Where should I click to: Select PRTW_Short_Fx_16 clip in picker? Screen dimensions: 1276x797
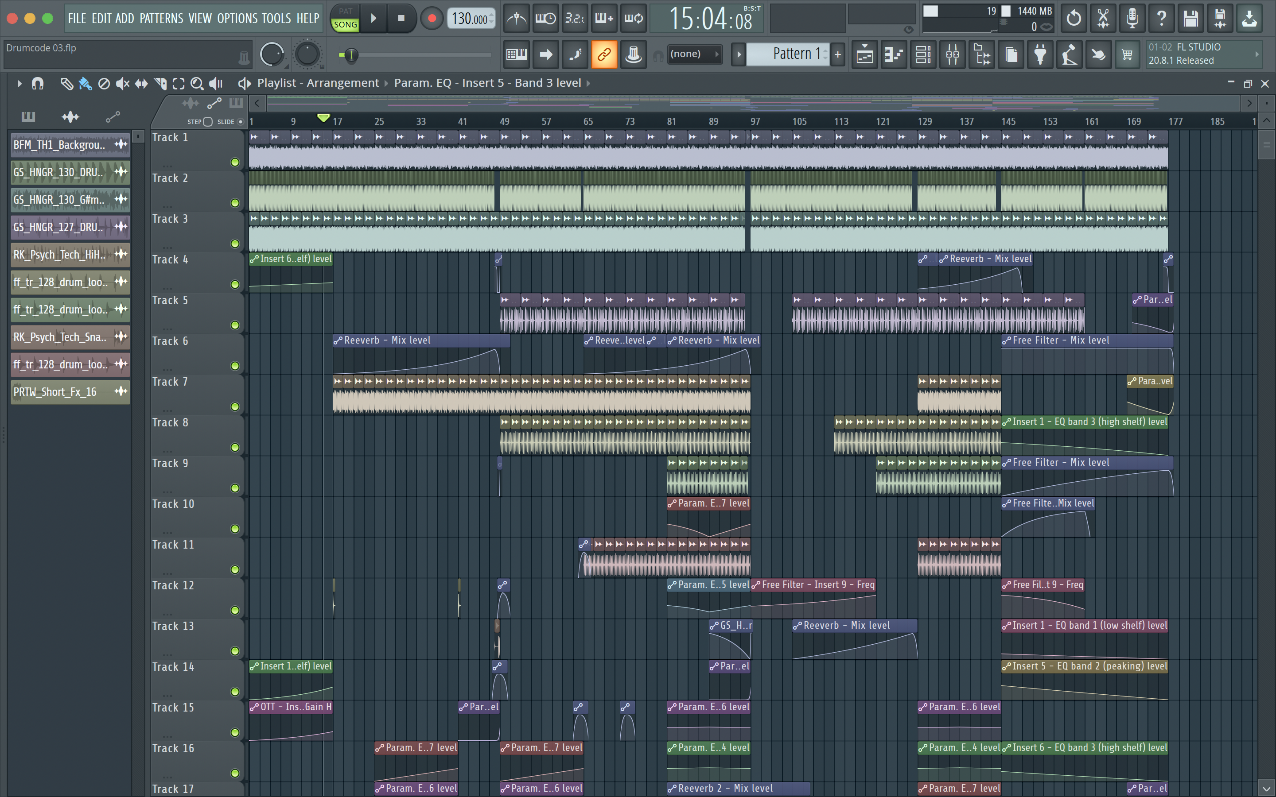coord(70,392)
